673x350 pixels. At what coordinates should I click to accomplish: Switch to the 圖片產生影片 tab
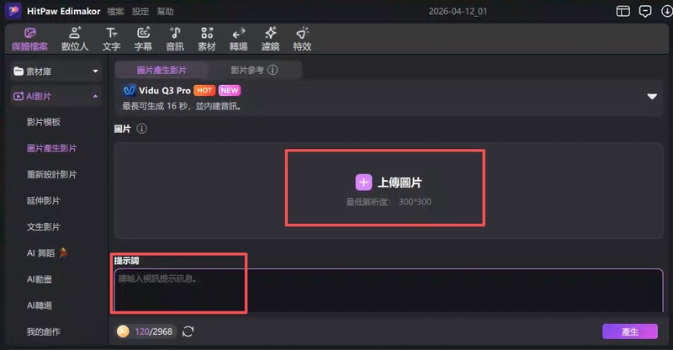pos(162,70)
